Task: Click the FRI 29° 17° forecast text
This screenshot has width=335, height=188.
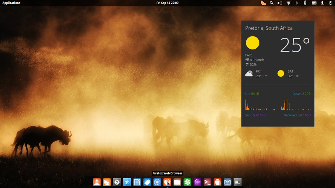Action: [x=262, y=73]
